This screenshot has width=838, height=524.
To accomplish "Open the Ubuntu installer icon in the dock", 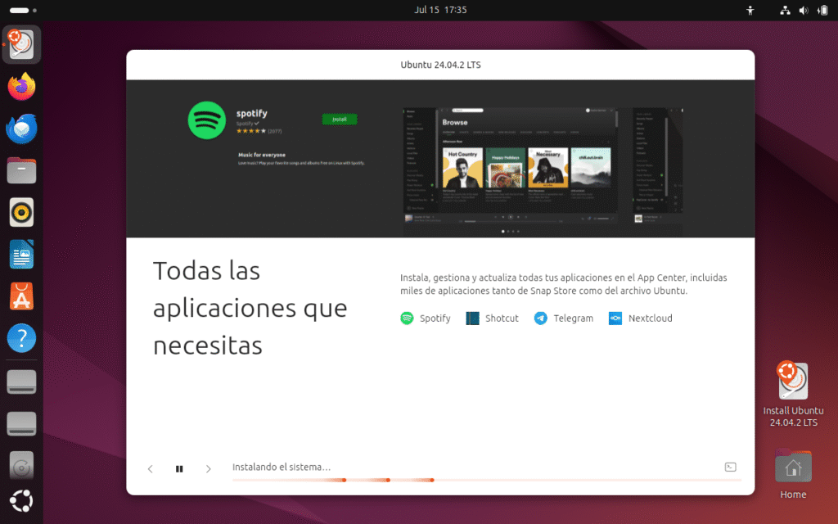I will pos(21,44).
